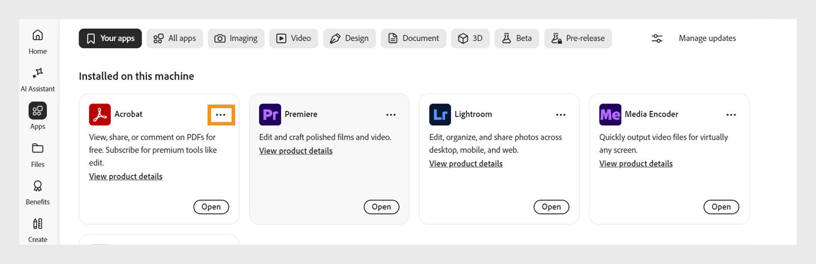
Task: Open the Acrobat app
Action: pos(211,207)
